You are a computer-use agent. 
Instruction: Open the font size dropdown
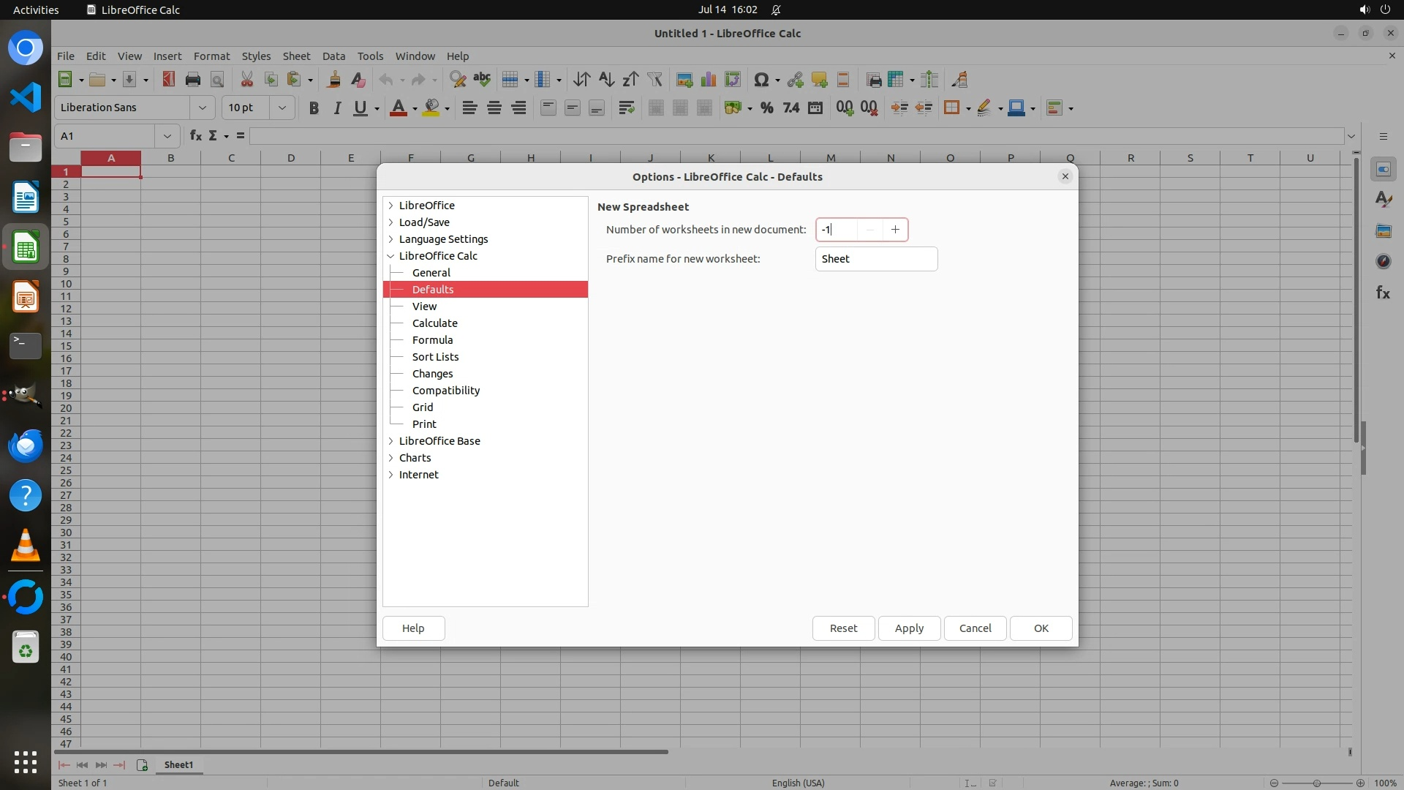click(282, 108)
